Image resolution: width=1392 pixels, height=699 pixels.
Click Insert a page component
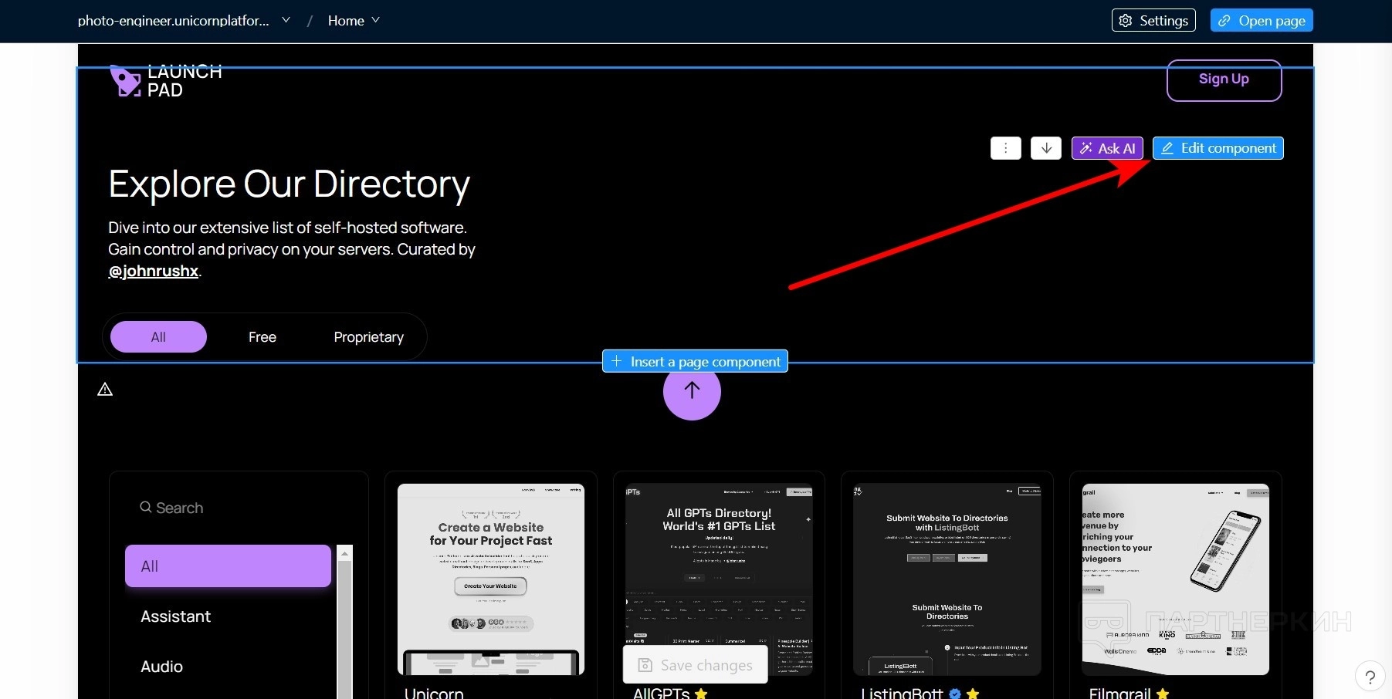695,361
